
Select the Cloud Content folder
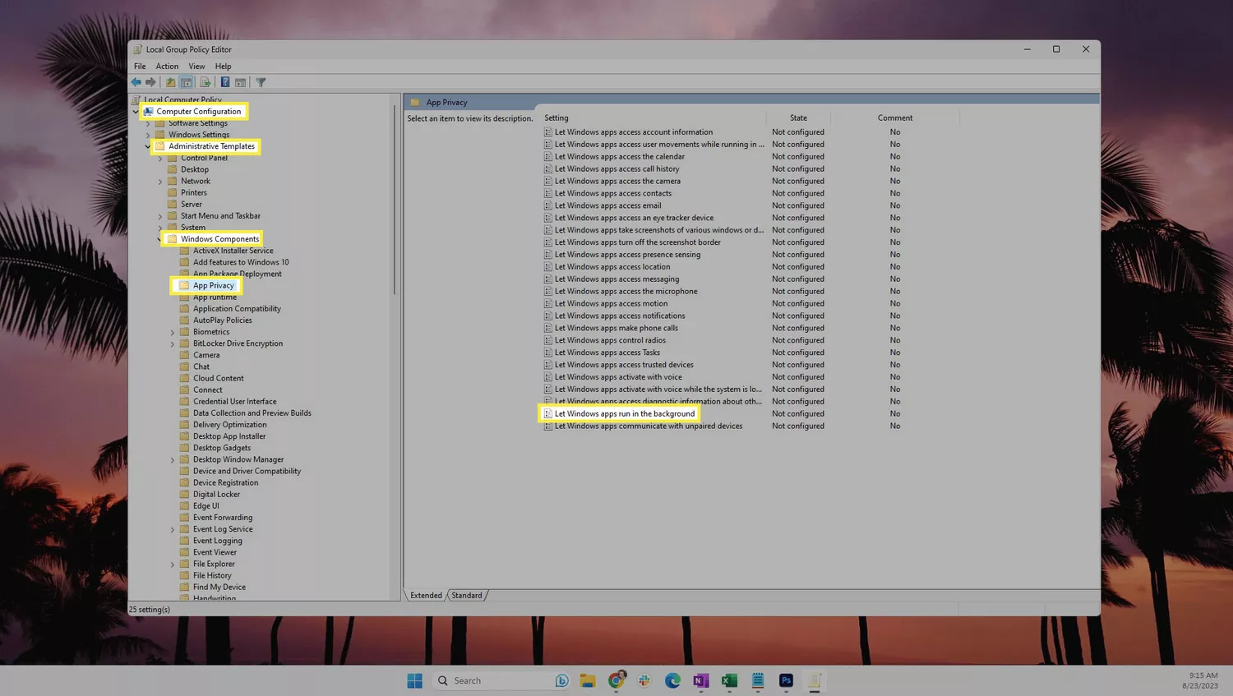(x=218, y=379)
